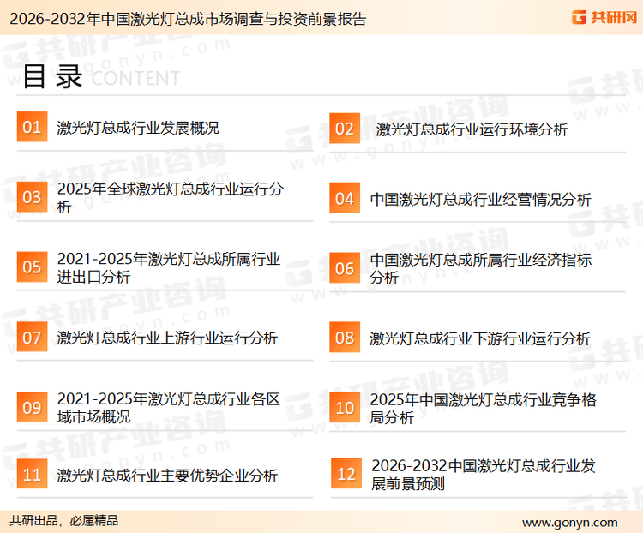This screenshot has width=643, height=533.
Task: Open 激光灯总成行业下游行业运行分析 chapter
Action: pyautogui.click(x=480, y=338)
